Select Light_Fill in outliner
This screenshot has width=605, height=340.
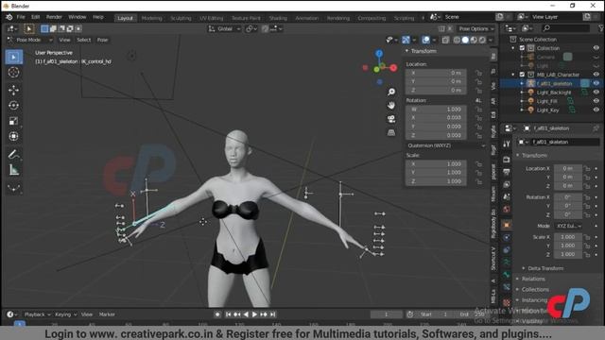(x=546, y=101)
